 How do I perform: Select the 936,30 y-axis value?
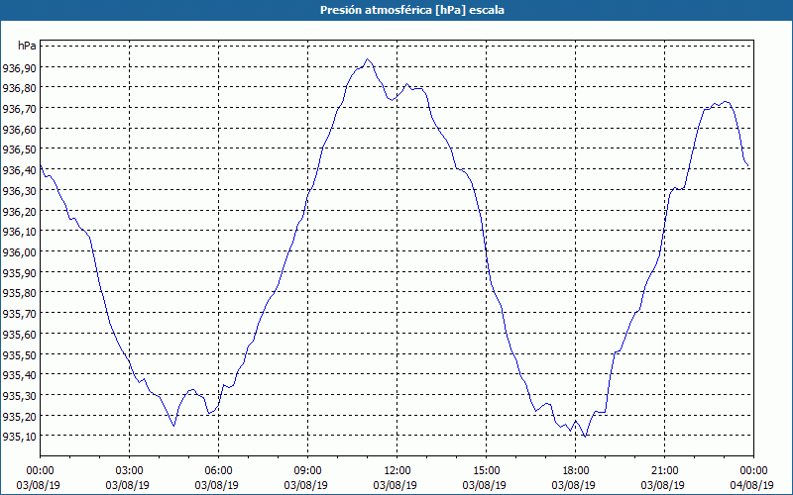click(x=19, y=191)
